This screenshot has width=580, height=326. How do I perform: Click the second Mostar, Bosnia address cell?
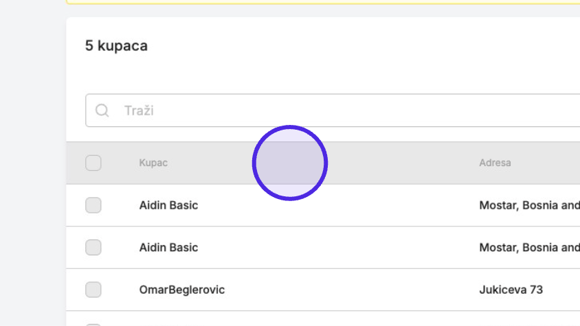click(529, 247)
